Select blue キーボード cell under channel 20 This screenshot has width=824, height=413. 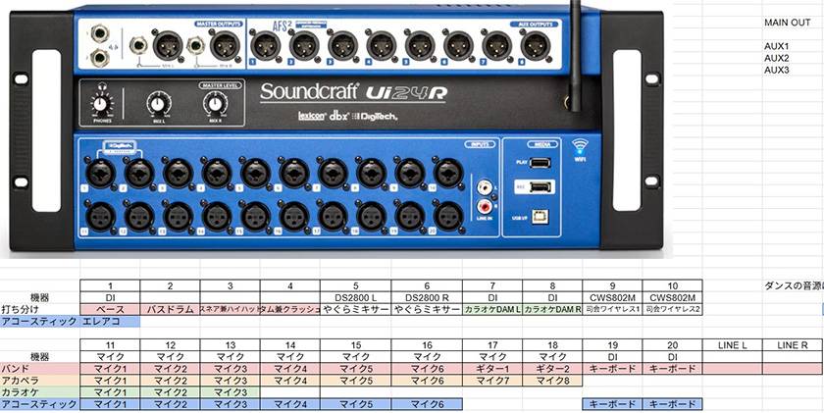tap(672, 404)
